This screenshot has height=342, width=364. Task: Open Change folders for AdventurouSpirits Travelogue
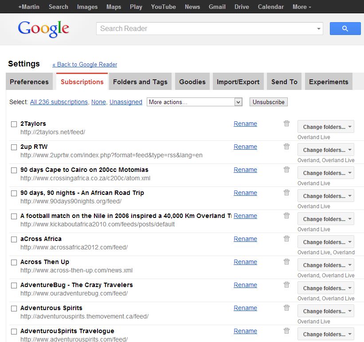[326, 334]
